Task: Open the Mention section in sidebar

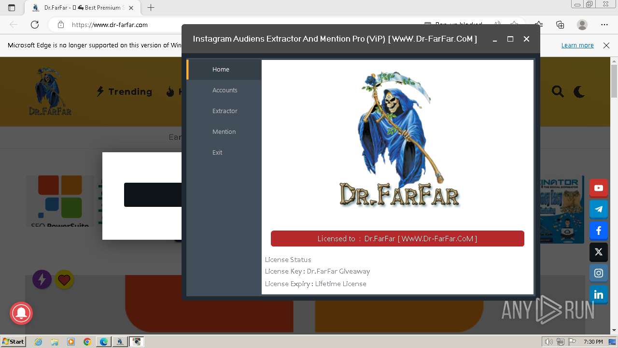Action: tap(224, 132)
